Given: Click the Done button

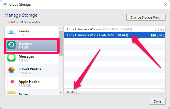Looking at the screenshot, I should pyautogui.click(x=157, y=101).
